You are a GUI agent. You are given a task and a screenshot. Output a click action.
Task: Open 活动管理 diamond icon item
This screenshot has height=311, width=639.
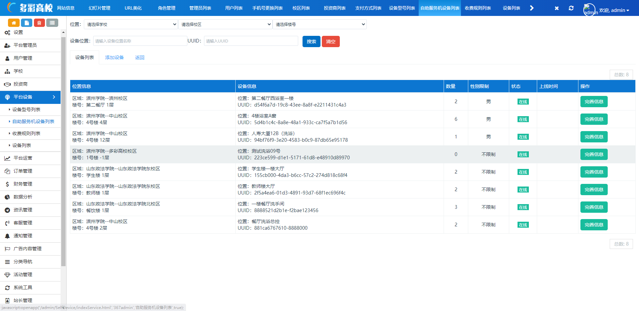point(7,275)
